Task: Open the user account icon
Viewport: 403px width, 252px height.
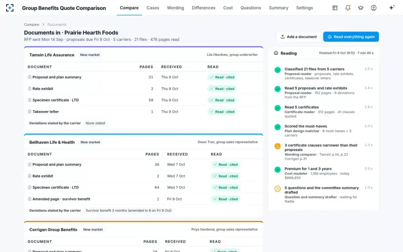Action: pyautogui.click(x=373, y=8)
